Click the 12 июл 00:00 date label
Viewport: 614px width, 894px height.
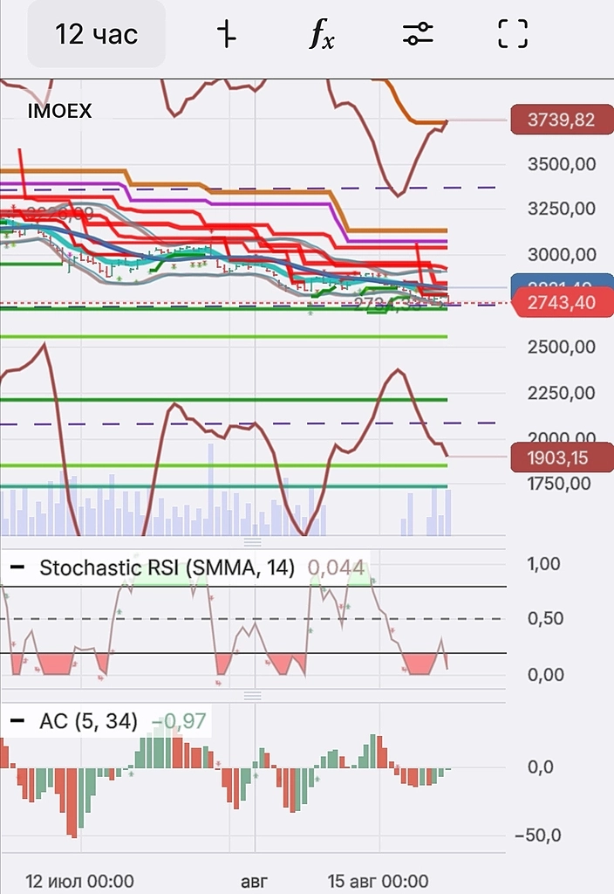[x=79, y=881]
